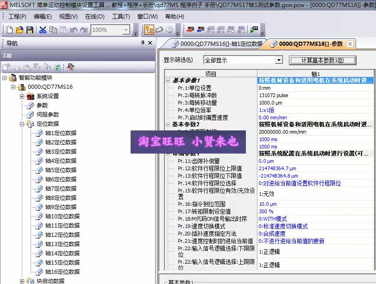
Task: Click the second grayed monitor icon
Action: pos(221,30)
